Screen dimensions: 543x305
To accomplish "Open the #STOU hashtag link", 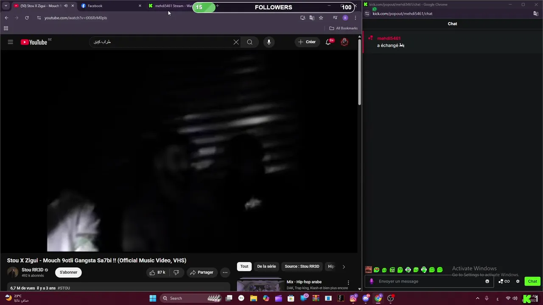I will (64, 288).
